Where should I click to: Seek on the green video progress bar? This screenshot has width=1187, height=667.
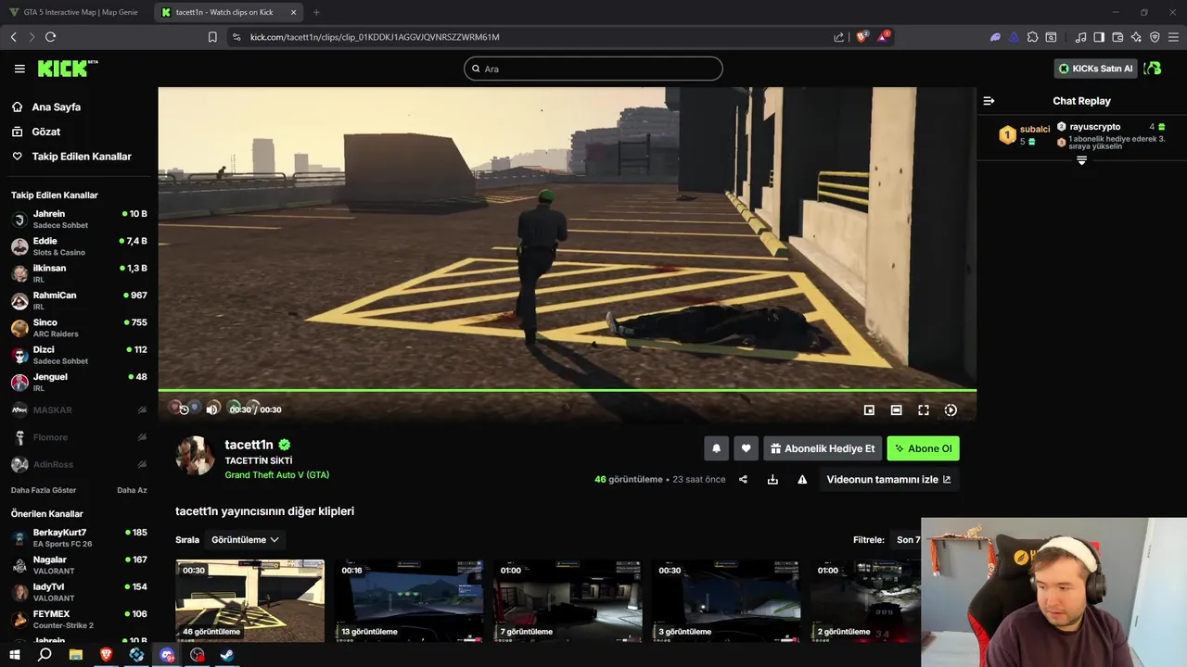(567, 390)
